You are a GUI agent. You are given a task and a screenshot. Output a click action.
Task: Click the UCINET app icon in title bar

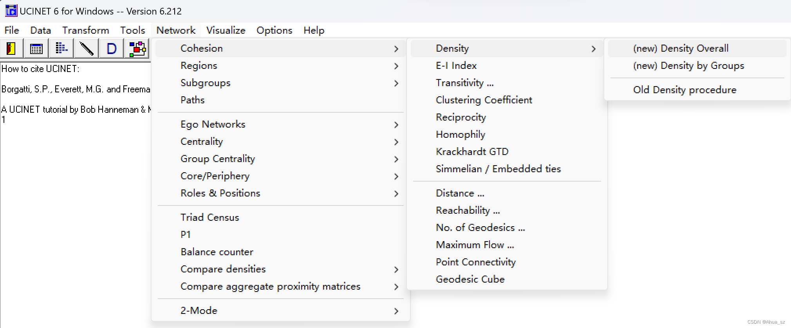click(x=11, y=11)
